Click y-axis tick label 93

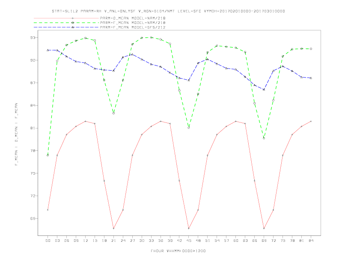pos(33,38)
